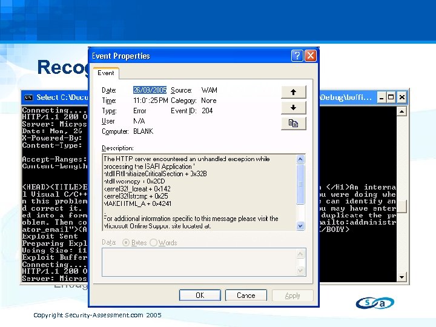This screenshot has height=327, width=436.
Task: Click the User value N/A
Action: [139, 121]
